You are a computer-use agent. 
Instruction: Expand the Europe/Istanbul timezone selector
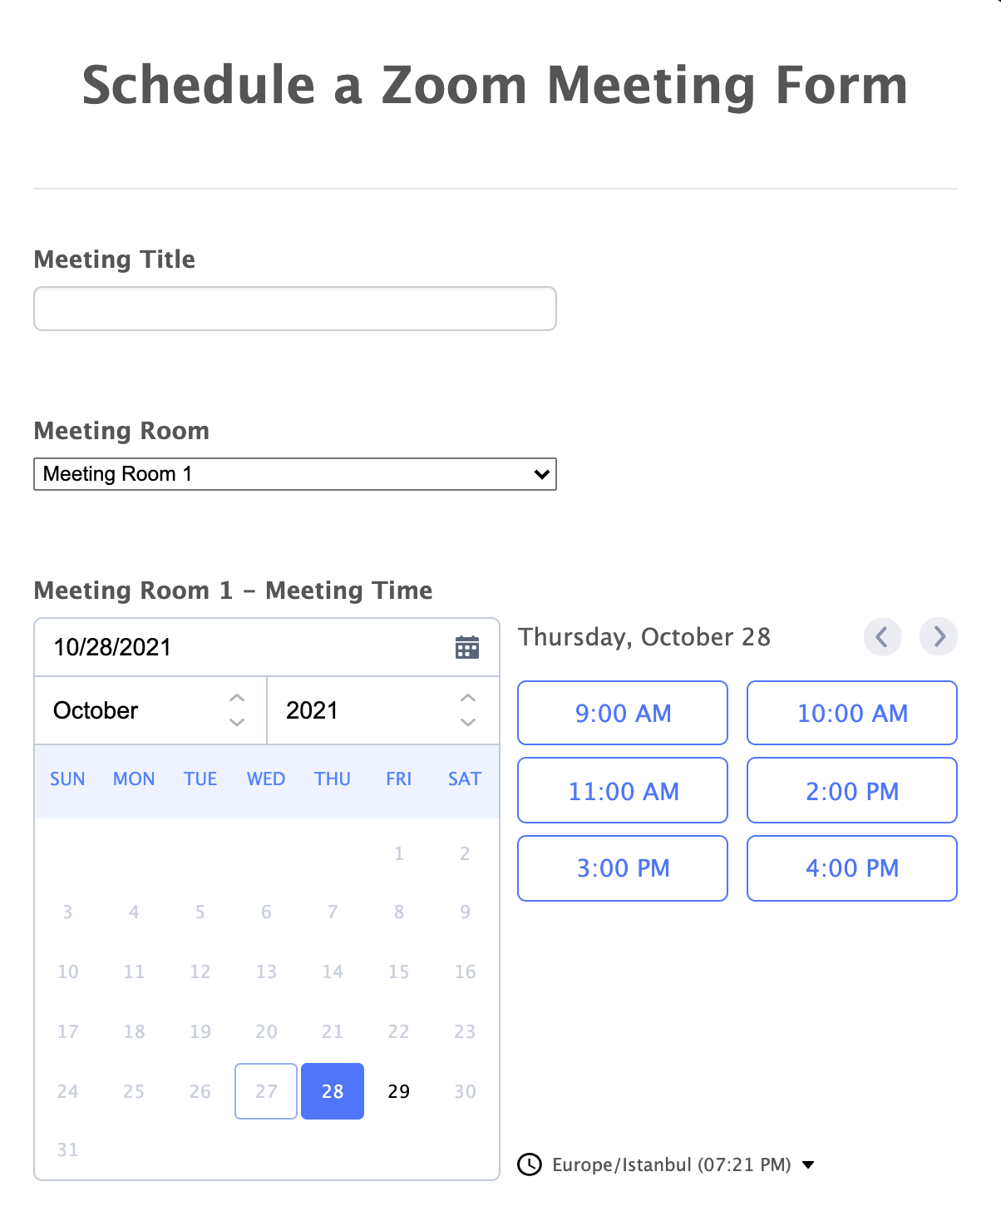808,1164
